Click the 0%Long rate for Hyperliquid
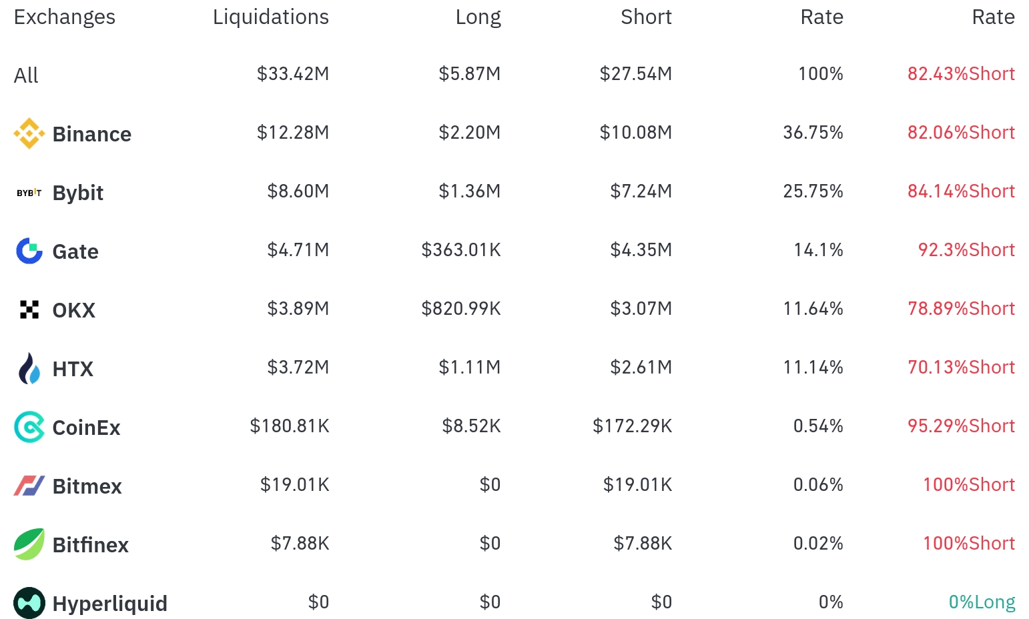This screenshot has width=1029, height=619. pyautogui.click(x=982, y=602)
